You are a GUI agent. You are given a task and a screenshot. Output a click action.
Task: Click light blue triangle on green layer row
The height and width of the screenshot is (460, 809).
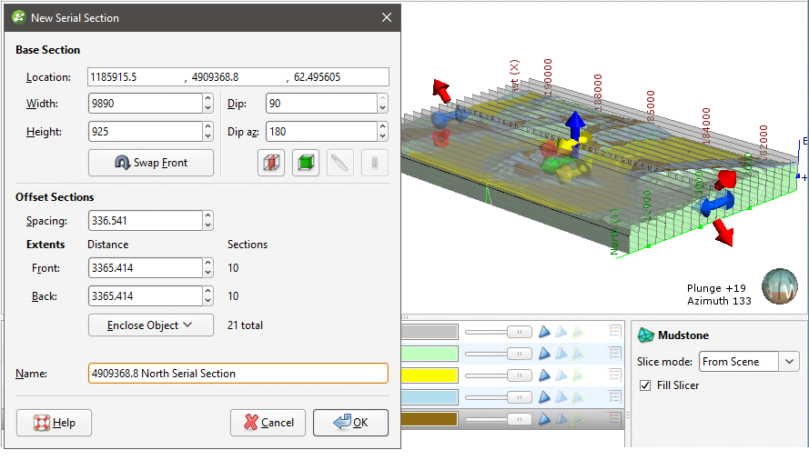pyautogui.click(x=561, y=354)
